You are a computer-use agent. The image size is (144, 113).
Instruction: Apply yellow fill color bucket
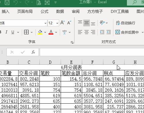pos(40,32)
